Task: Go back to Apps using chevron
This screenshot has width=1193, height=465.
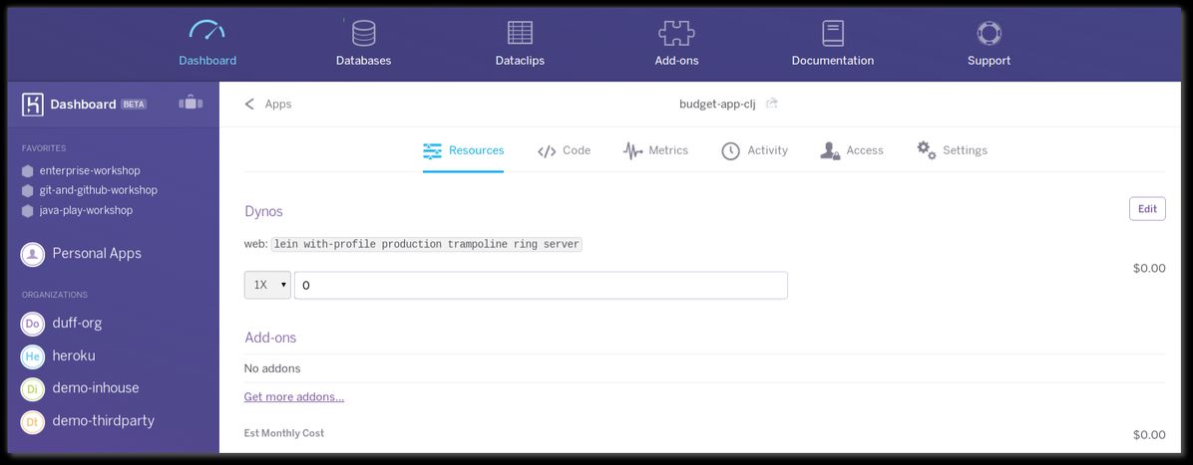Action: (x=250, y=104)
